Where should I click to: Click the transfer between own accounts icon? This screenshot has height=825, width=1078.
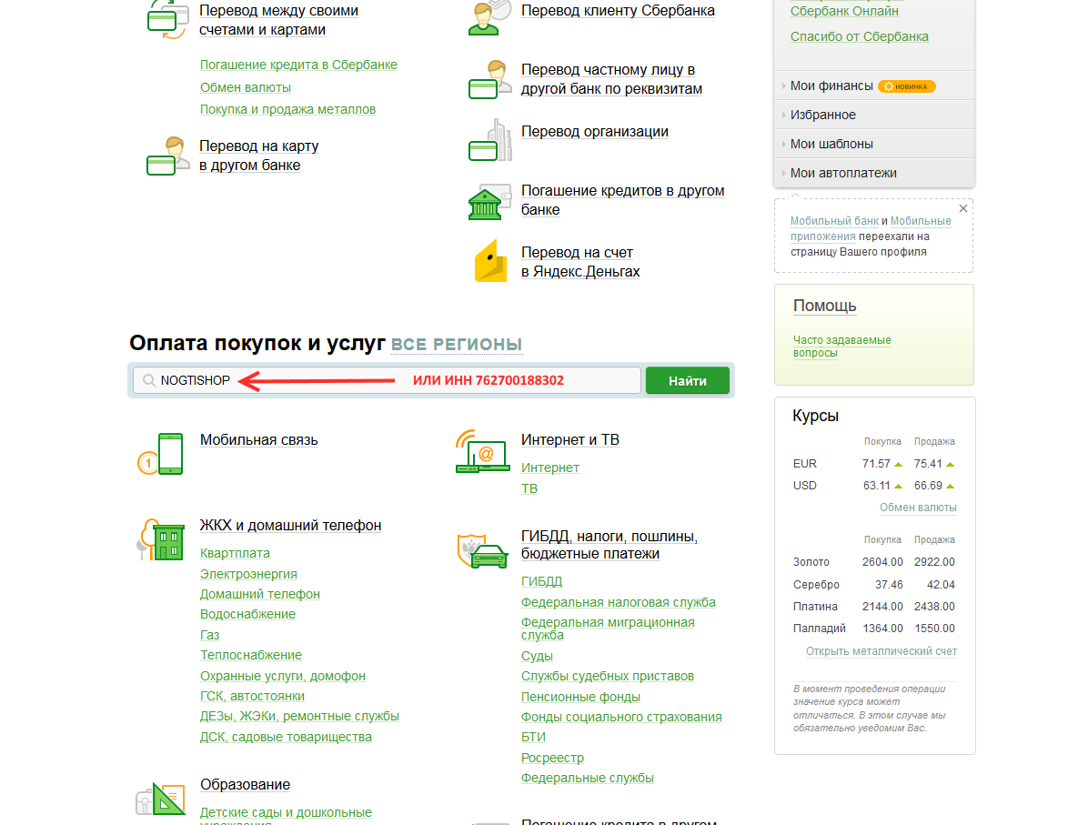[167, 19]
